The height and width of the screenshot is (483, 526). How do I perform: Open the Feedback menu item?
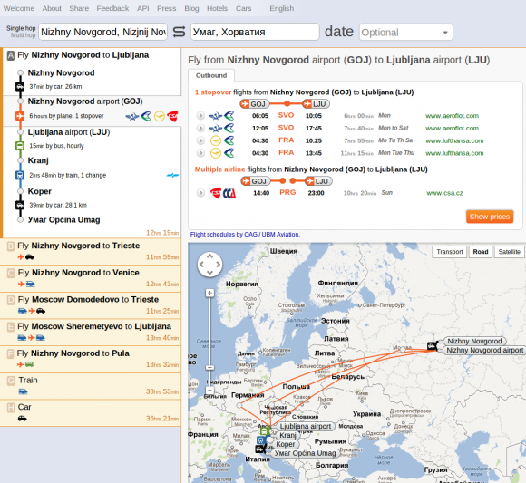pos(112,8)
